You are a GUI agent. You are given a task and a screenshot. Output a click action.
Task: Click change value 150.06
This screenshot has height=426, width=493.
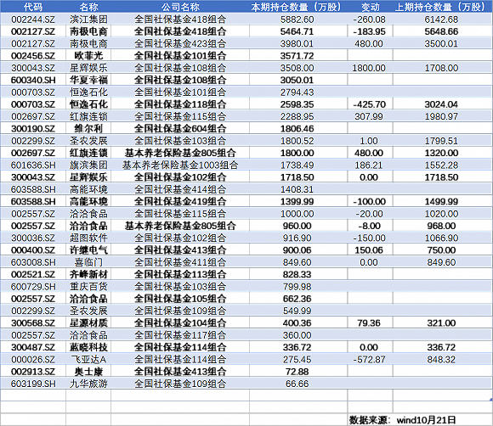369,250
